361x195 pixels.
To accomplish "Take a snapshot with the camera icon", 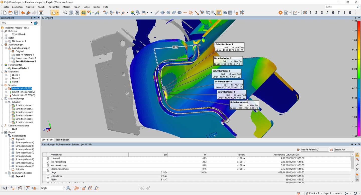I will point(225,12).
